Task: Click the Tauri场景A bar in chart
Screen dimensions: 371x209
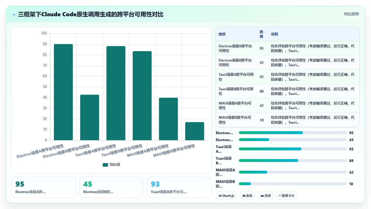Action: click(x=116, y=93)
